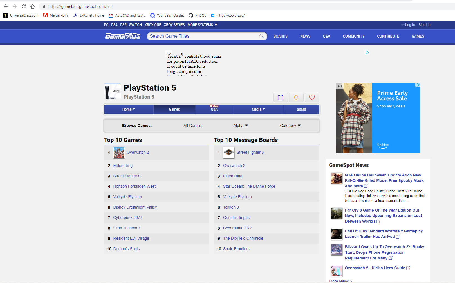
Task: Click the PS4 system link
Action: click(114, 25)
